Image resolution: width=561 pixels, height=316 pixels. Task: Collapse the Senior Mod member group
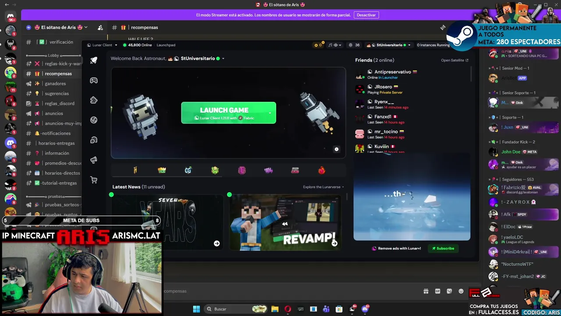[510, 68]
